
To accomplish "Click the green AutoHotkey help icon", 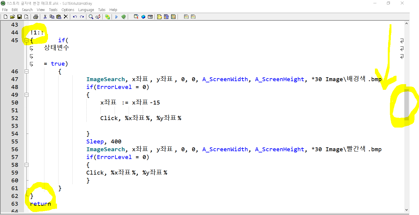I will tap(107, 17).
